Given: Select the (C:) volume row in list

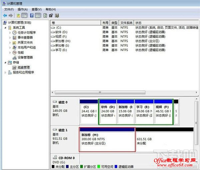Looking at the screenshot, I should (124, 28).
